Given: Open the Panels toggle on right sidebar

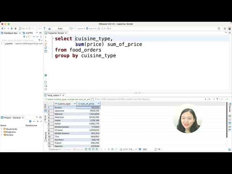Looking at the screenshot, I should point(230,107).
